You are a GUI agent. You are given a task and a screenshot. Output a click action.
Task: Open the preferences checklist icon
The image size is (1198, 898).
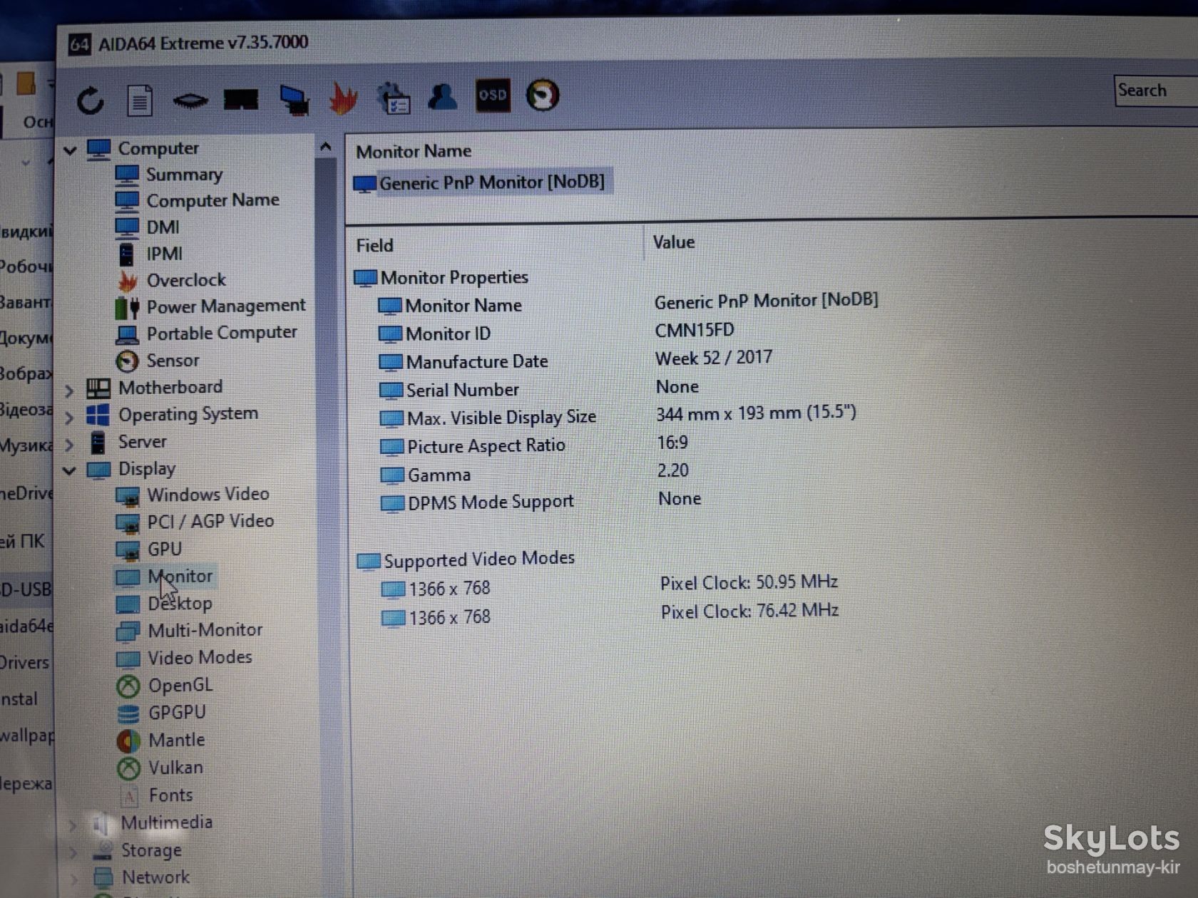394,98
